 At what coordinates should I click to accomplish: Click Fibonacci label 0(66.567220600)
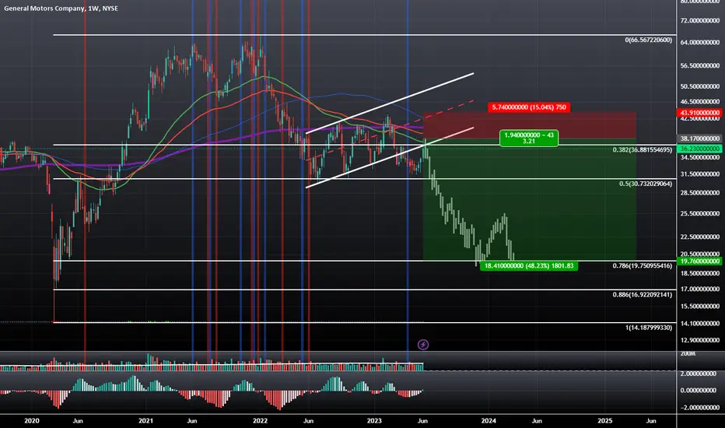click(x=648, y=40)
